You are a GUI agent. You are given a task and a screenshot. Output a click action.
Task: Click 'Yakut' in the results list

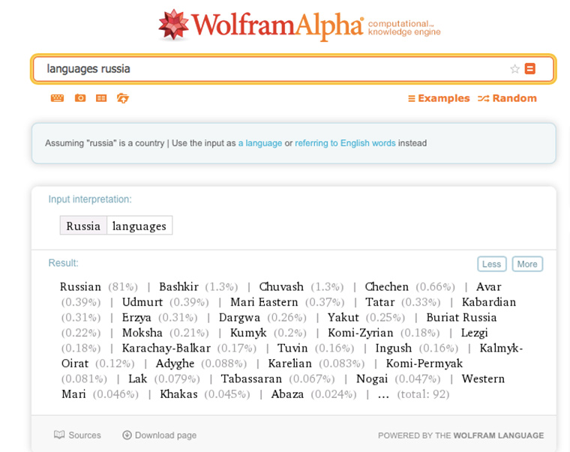[343, 317]
